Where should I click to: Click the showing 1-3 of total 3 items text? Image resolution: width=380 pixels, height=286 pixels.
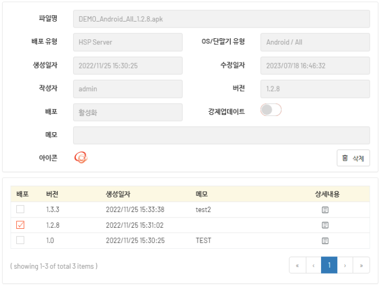54,266
